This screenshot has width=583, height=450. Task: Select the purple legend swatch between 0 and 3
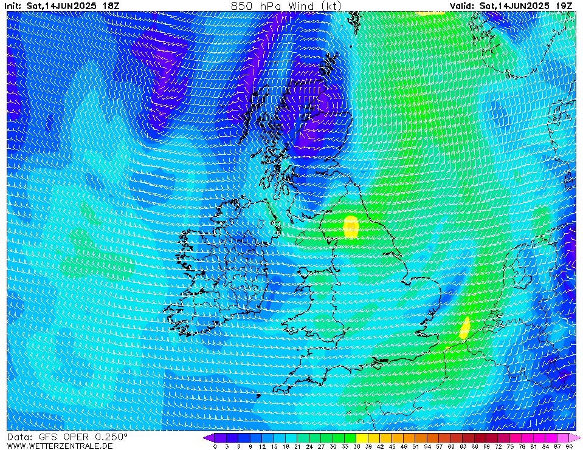click(221, 438)
